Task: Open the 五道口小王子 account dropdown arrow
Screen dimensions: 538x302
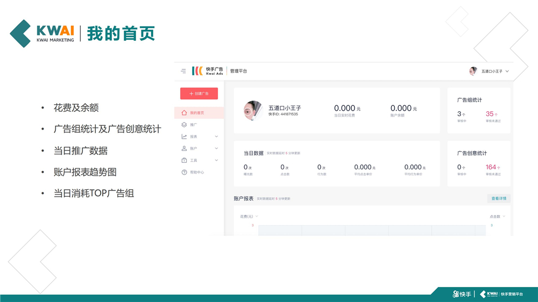Action: tap(507, 71)
